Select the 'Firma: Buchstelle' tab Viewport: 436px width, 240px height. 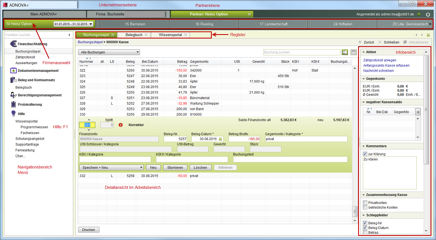(x=110, y=14)
